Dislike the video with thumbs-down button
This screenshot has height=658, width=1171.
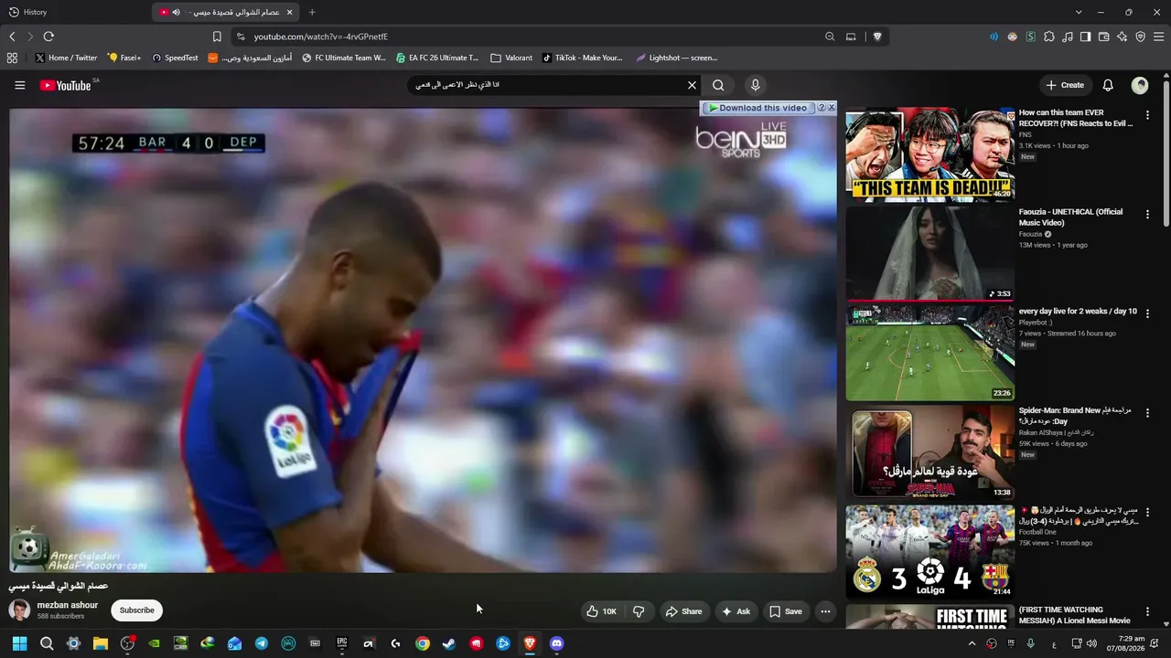pyautogui.click(x=639, y=611)
